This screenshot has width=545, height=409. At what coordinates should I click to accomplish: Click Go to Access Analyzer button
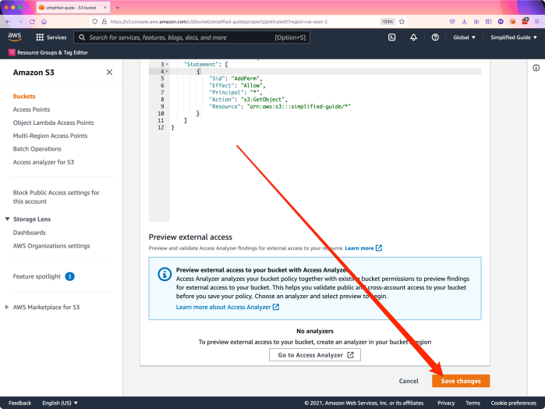[x=315, y=355]
